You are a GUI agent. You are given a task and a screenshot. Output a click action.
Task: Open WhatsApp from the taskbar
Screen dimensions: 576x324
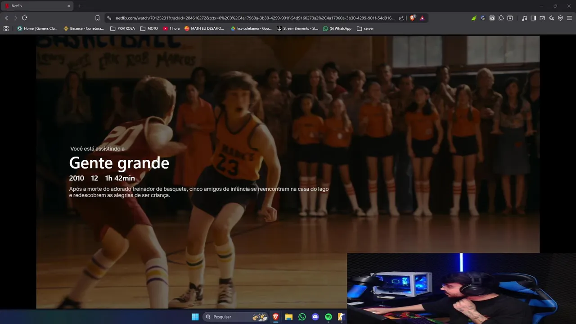pos(302,317)
